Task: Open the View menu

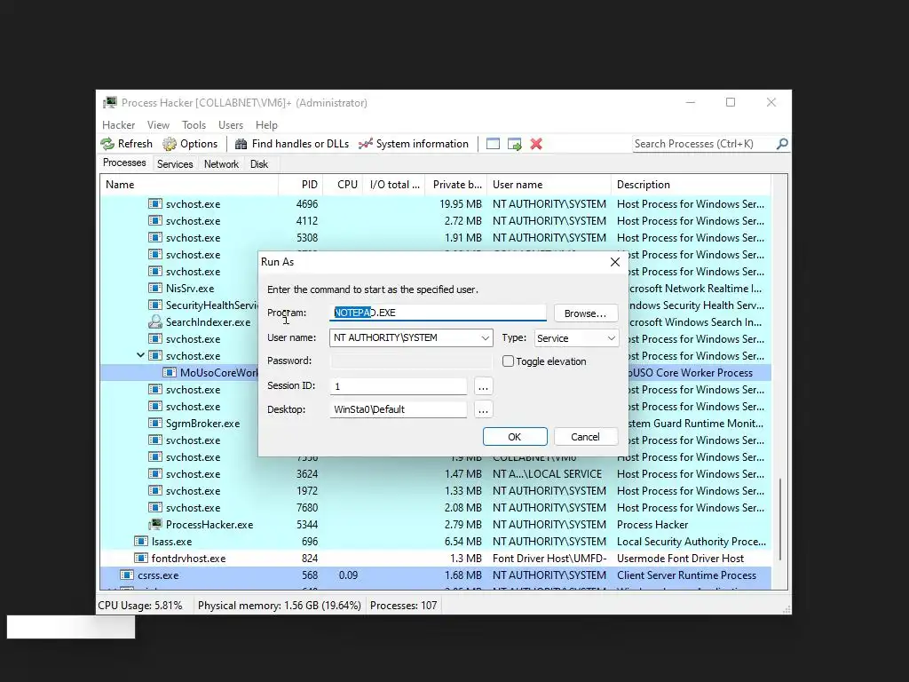Action: [x=158, y=124]
